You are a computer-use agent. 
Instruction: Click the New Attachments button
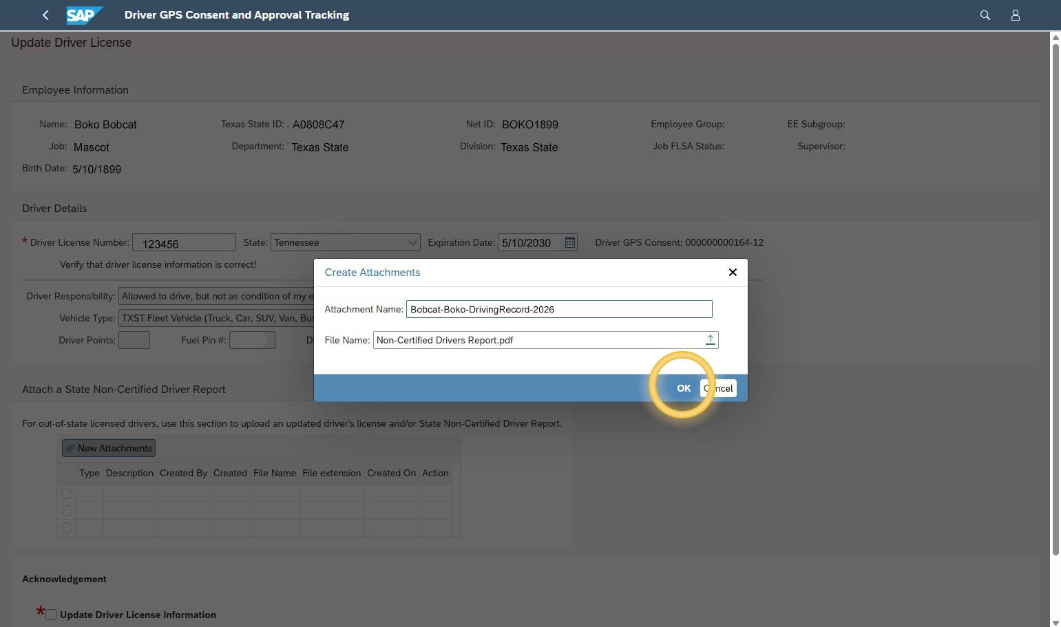[x=108, y=447]
